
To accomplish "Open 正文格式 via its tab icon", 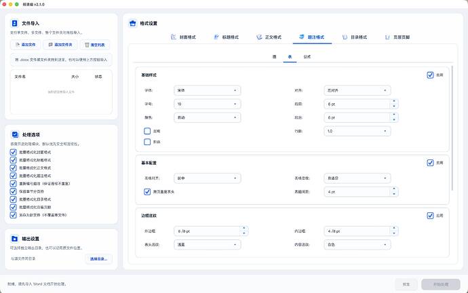I will tap(259, 37).
